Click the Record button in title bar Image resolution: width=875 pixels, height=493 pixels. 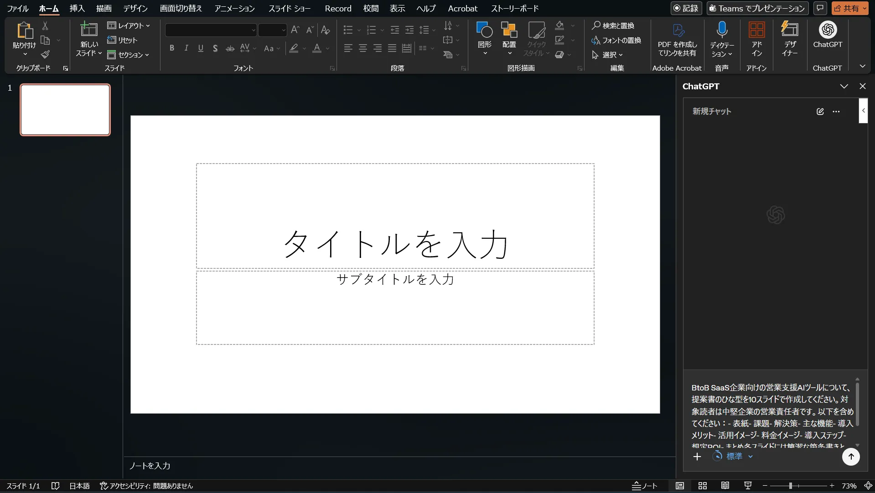point(686,8)
